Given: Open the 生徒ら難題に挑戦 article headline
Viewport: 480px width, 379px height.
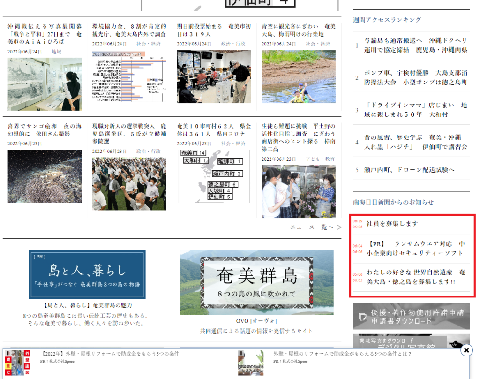Looking at the screenshot, I should [299, 137].
